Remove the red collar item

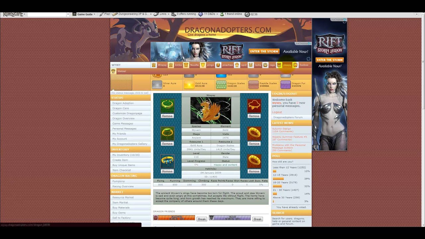[254, 116]
